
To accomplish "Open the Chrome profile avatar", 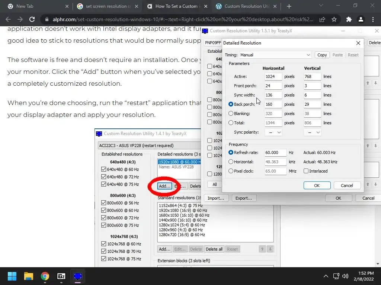I will click(361, 19).
